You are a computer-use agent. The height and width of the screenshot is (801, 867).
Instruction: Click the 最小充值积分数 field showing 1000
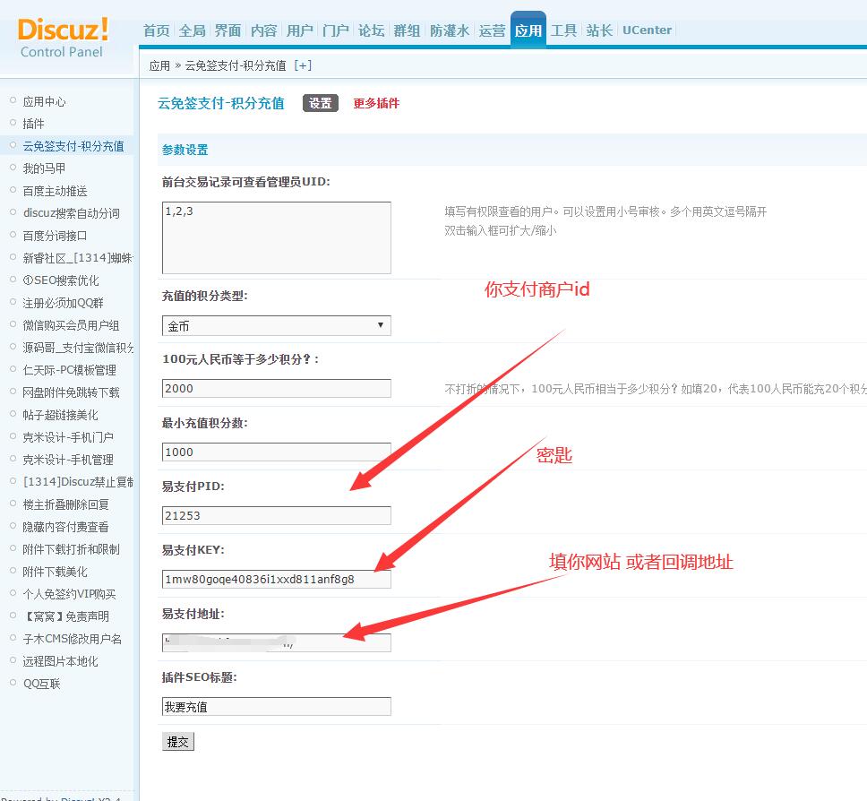(276, 452)
